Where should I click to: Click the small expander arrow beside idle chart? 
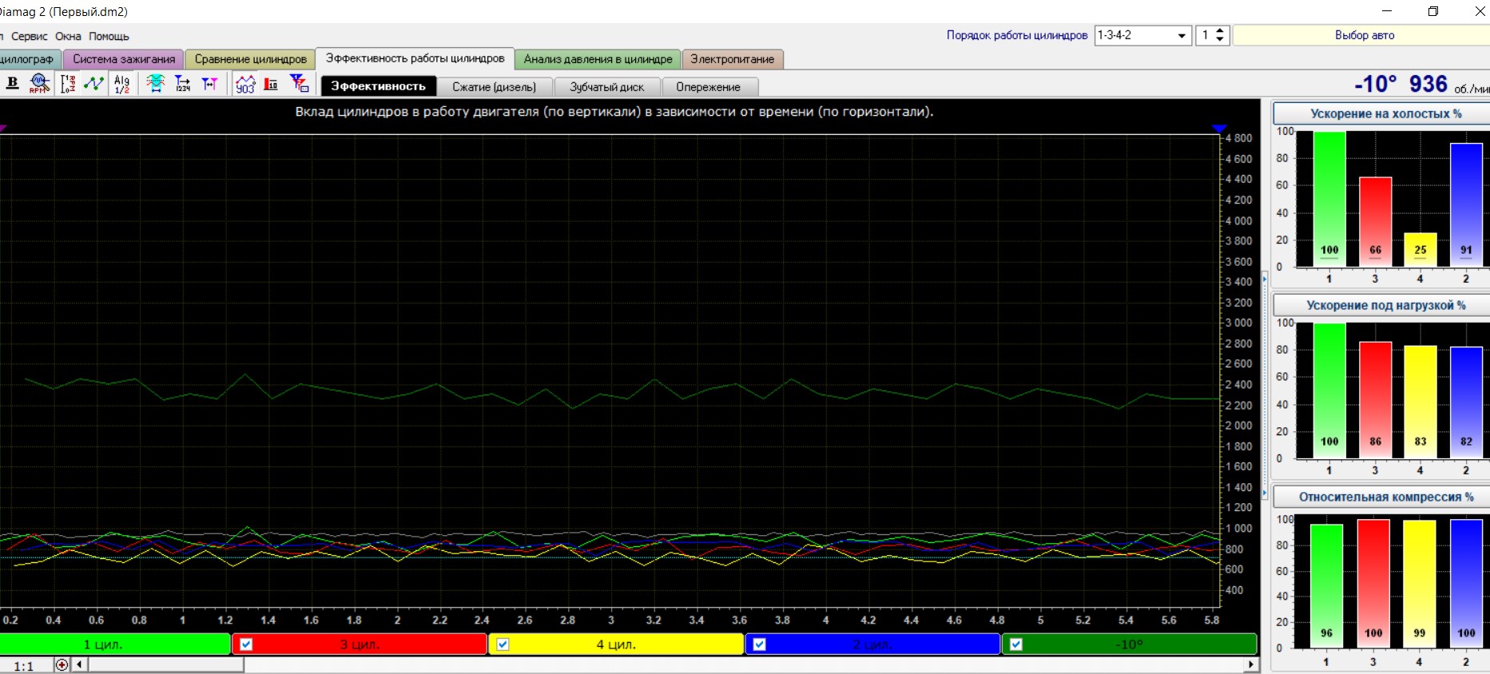(1265, 279)
